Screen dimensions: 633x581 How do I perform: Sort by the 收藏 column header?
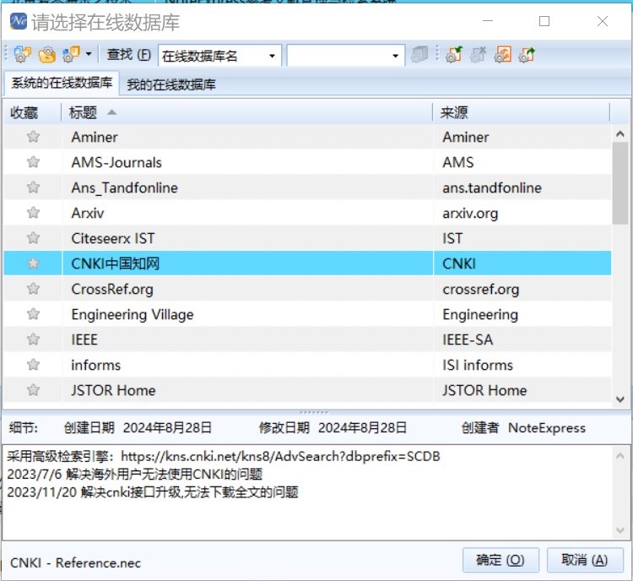tap(32, 112)
